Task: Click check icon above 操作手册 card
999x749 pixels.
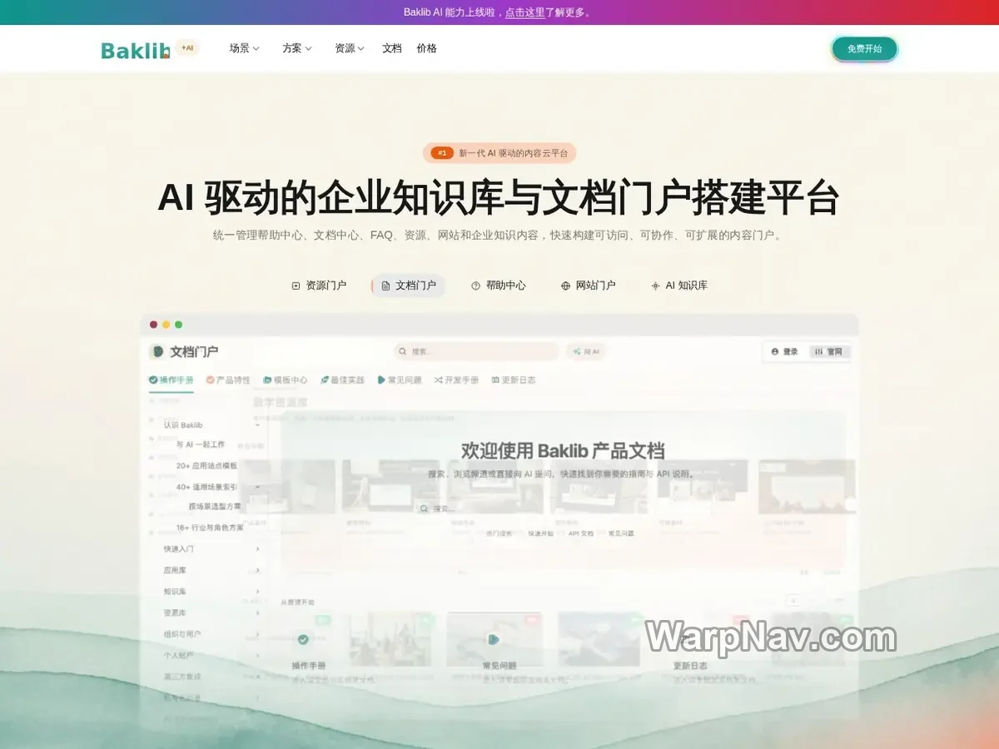Action: [x=303, y=639]
